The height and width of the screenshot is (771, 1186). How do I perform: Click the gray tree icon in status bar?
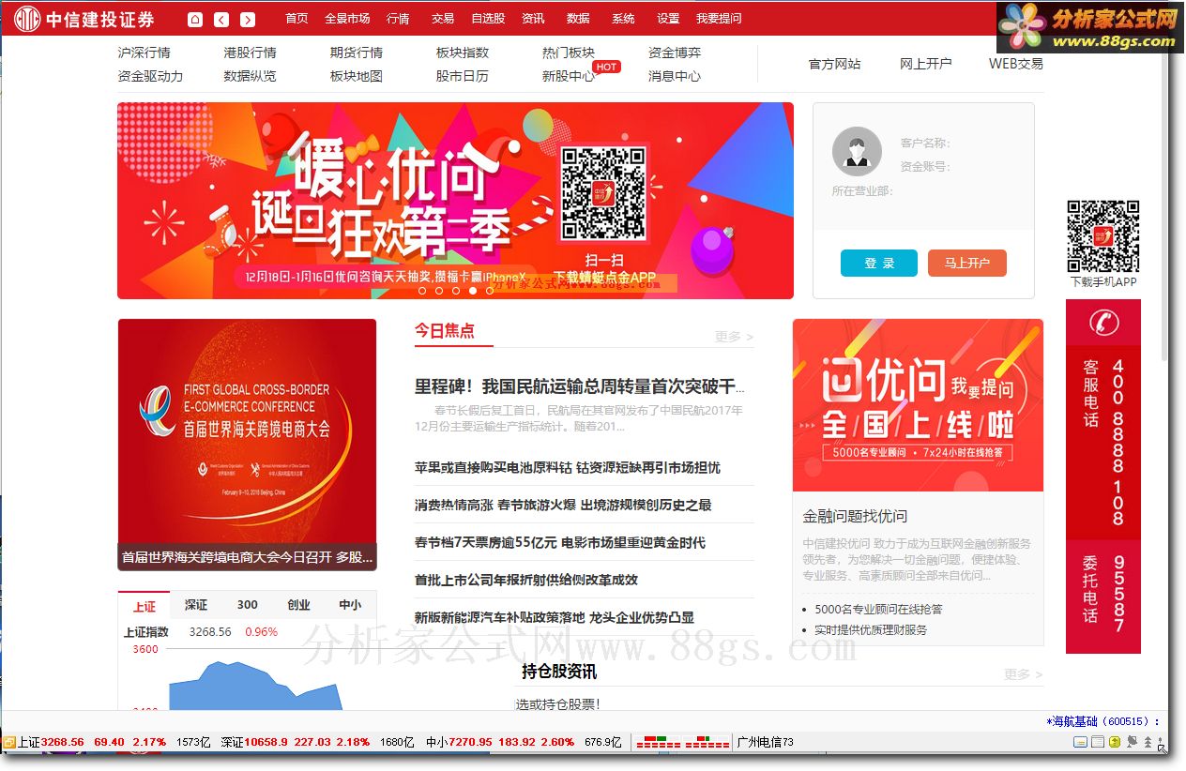click(1148, 742)
